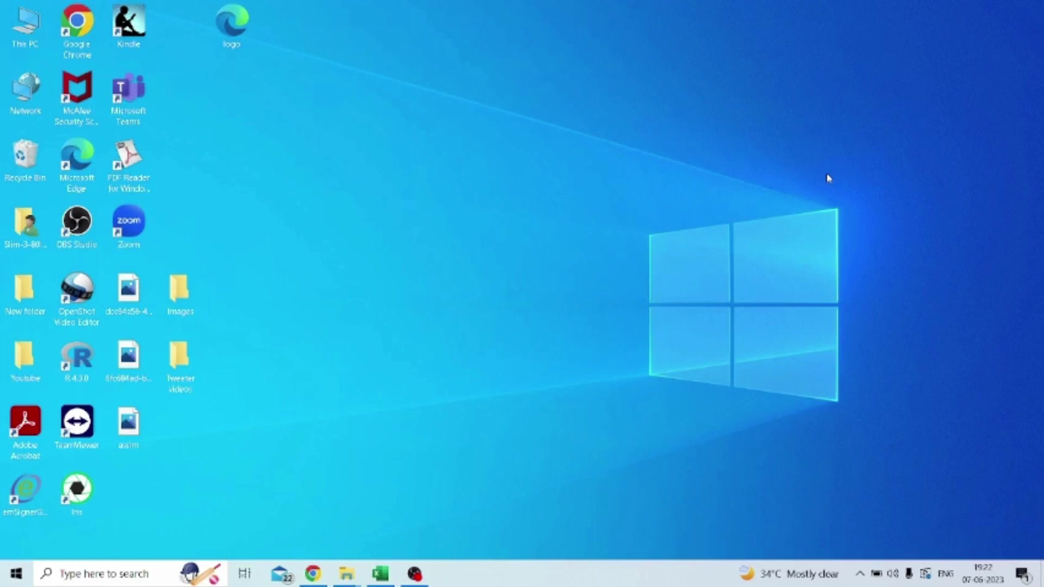
Task: Open Mail app with 22 badge
Action: (x=282, y=574)
